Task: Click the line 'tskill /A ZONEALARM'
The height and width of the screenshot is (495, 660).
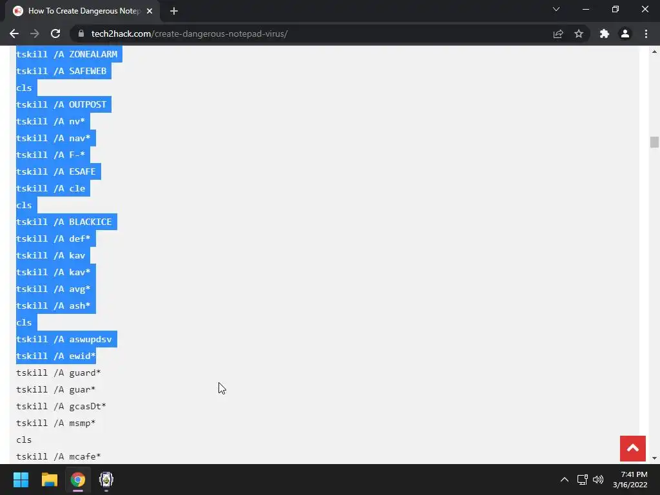Action: pos(66,54)
